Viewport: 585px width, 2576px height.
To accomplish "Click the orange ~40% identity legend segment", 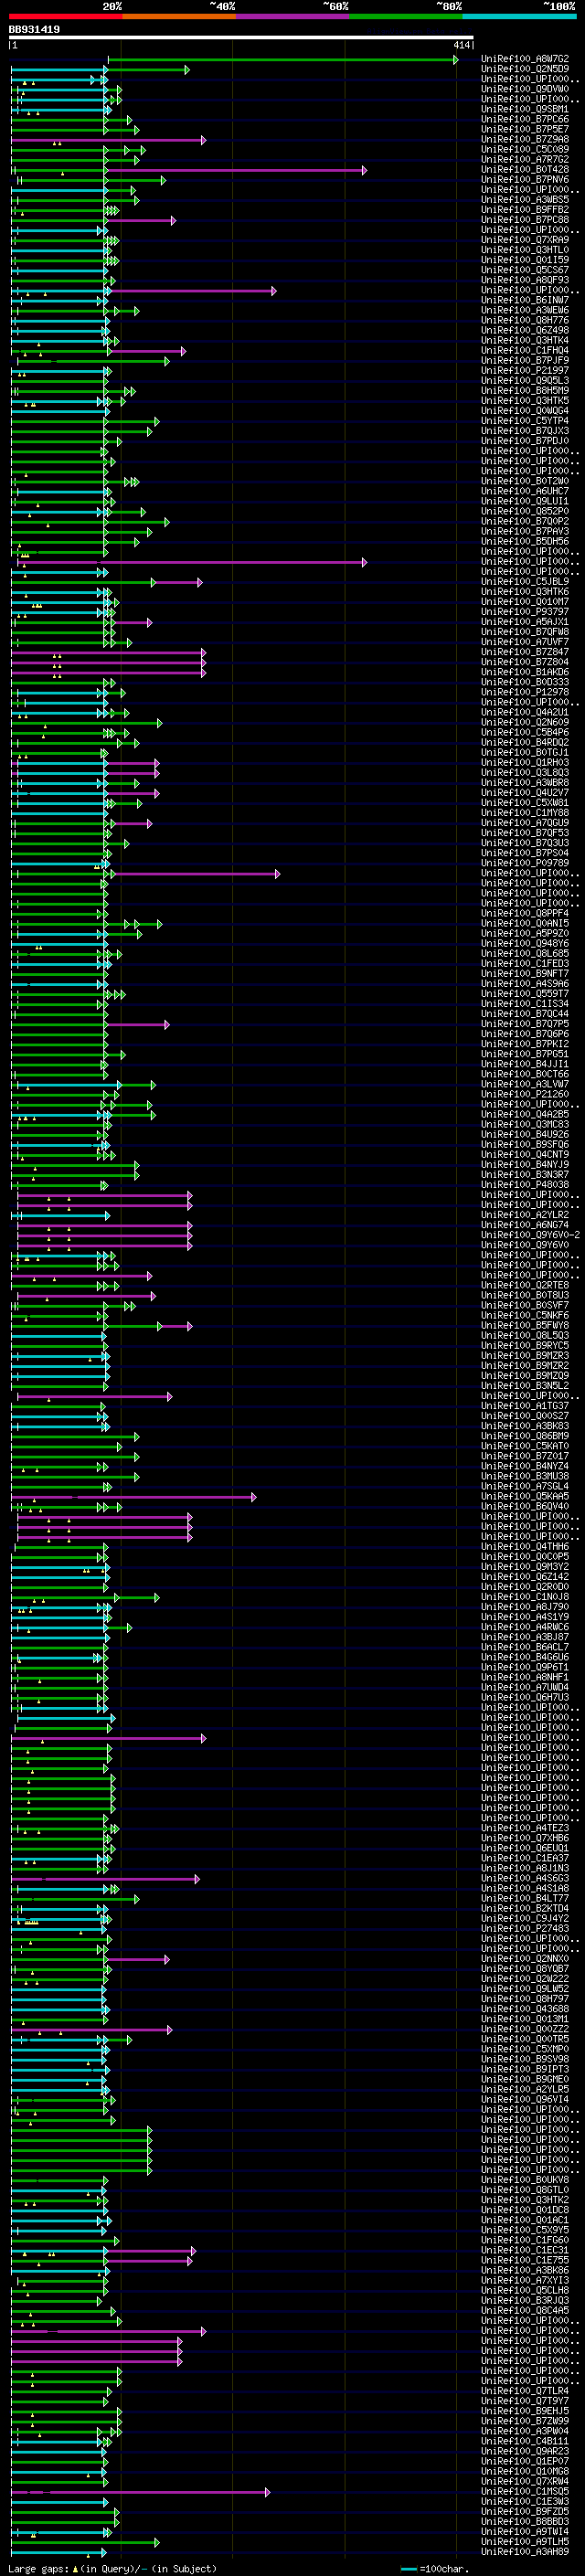I will 178,16.
